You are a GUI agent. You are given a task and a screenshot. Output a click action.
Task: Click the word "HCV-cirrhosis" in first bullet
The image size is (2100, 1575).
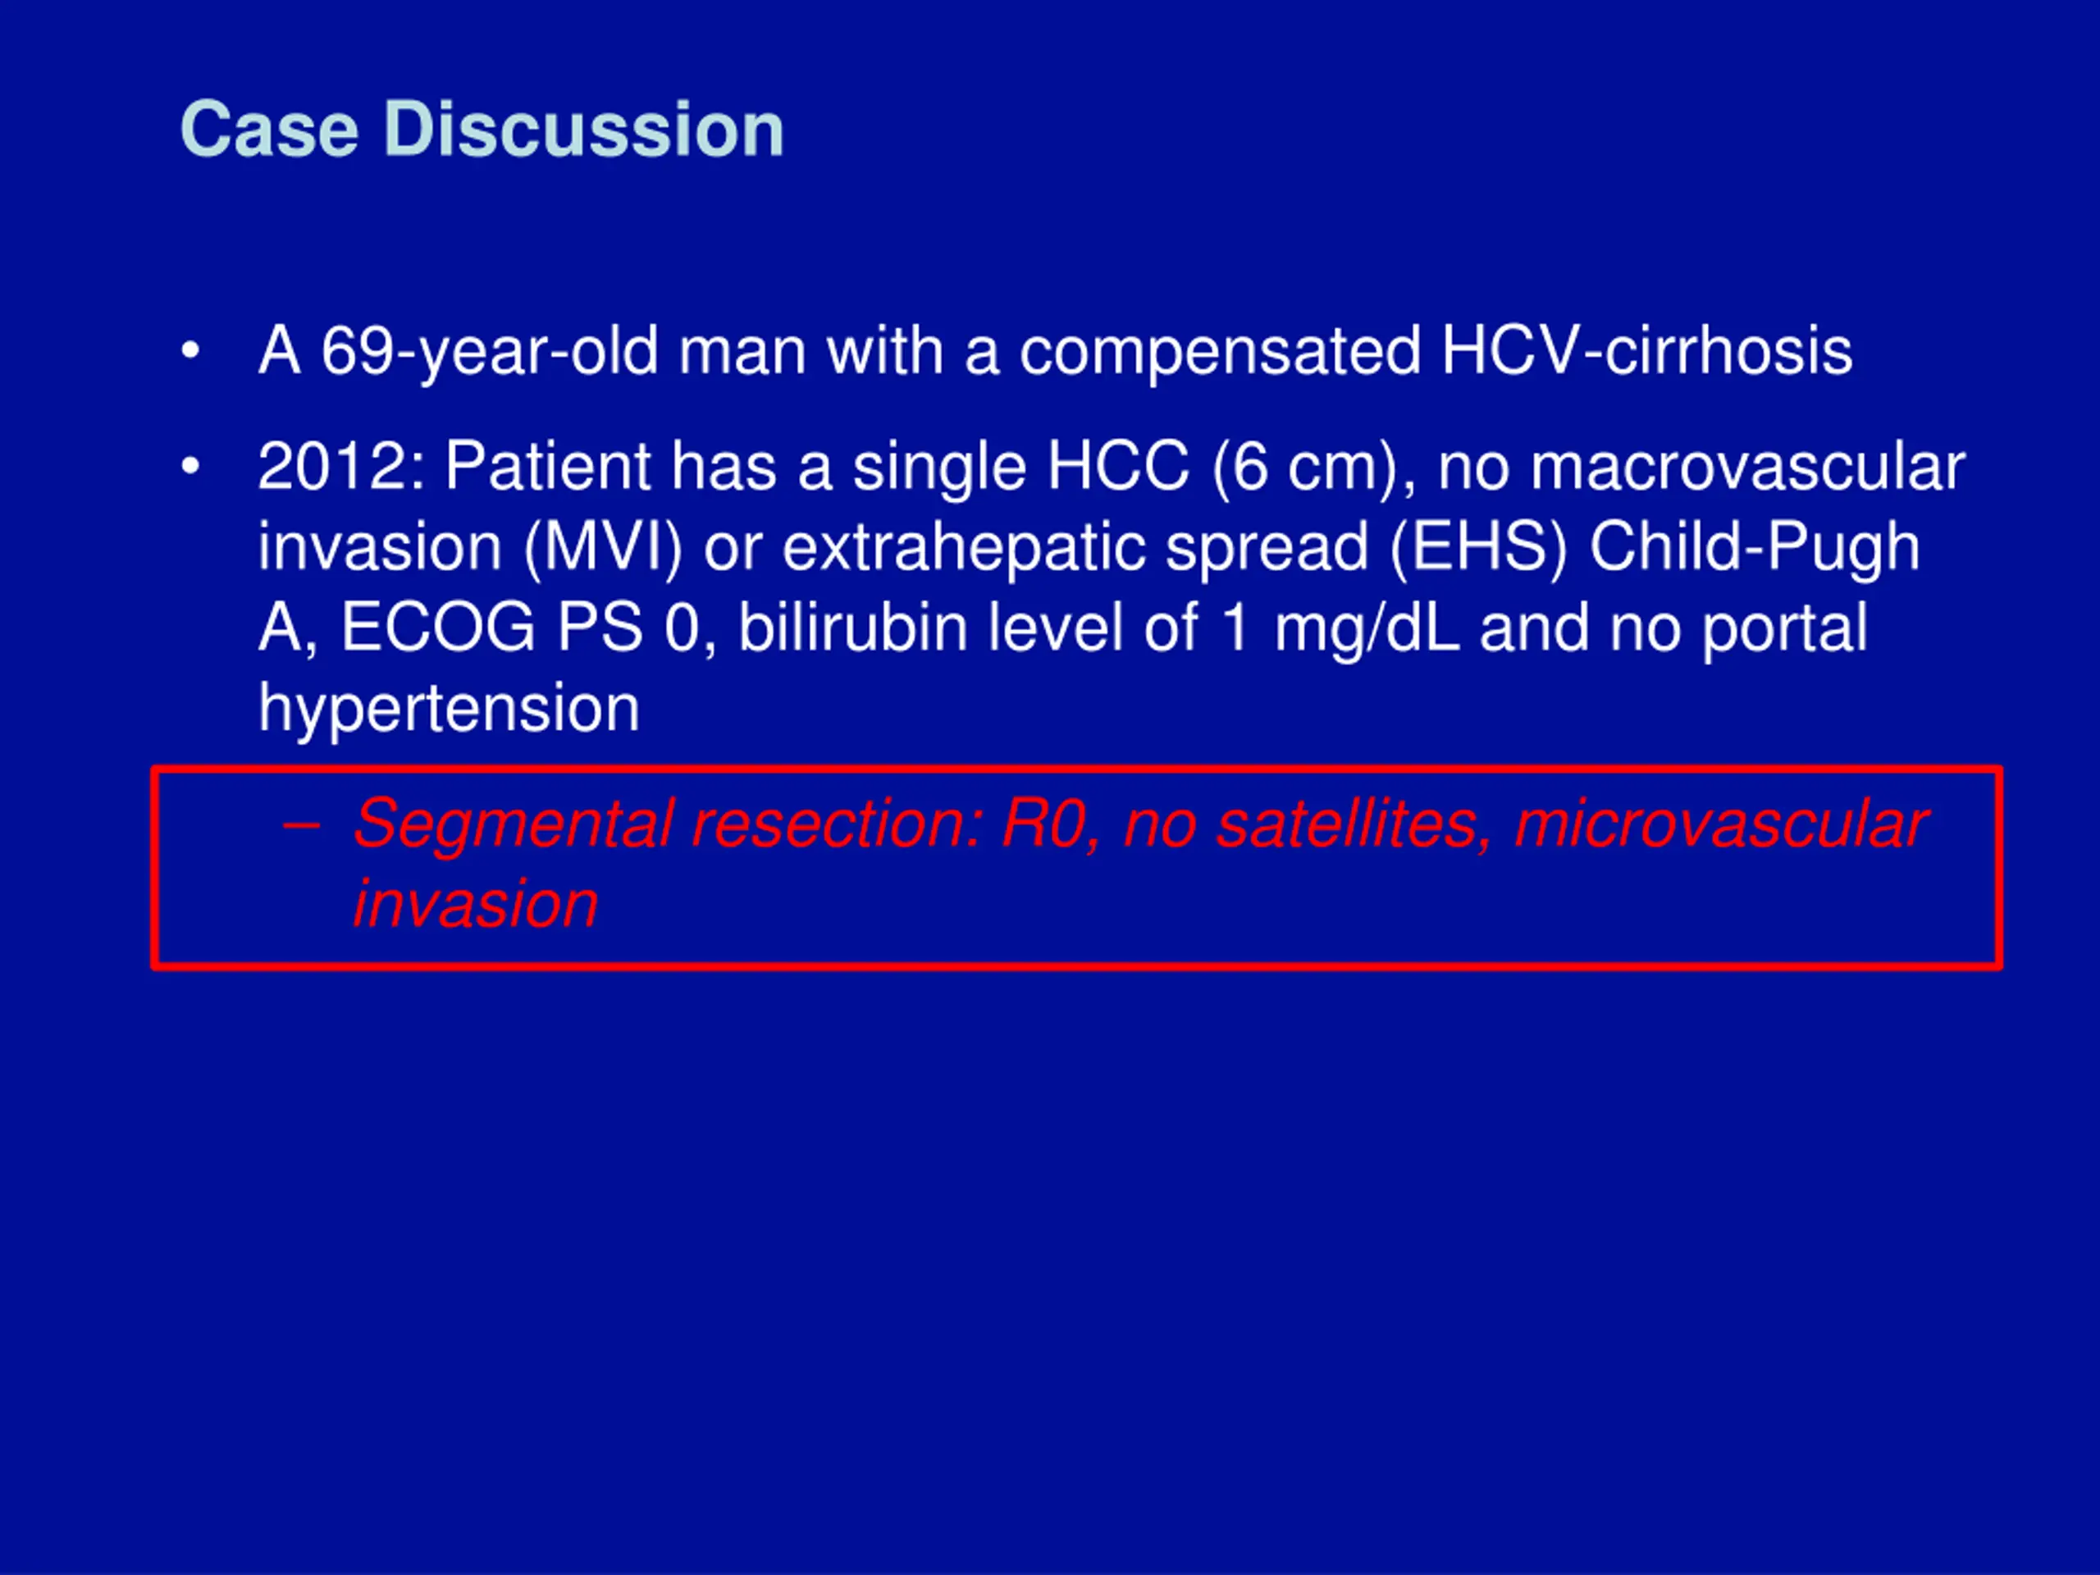pyautogui.click(x=1646, y=350)
